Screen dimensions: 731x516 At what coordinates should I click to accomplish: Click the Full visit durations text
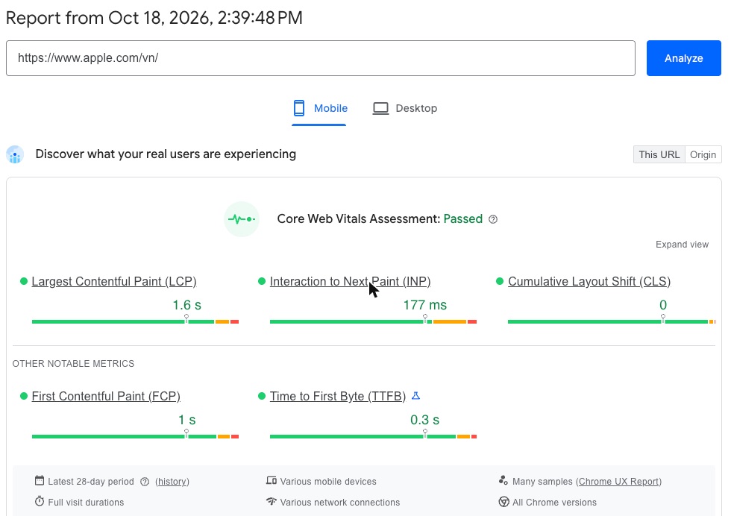86,503
